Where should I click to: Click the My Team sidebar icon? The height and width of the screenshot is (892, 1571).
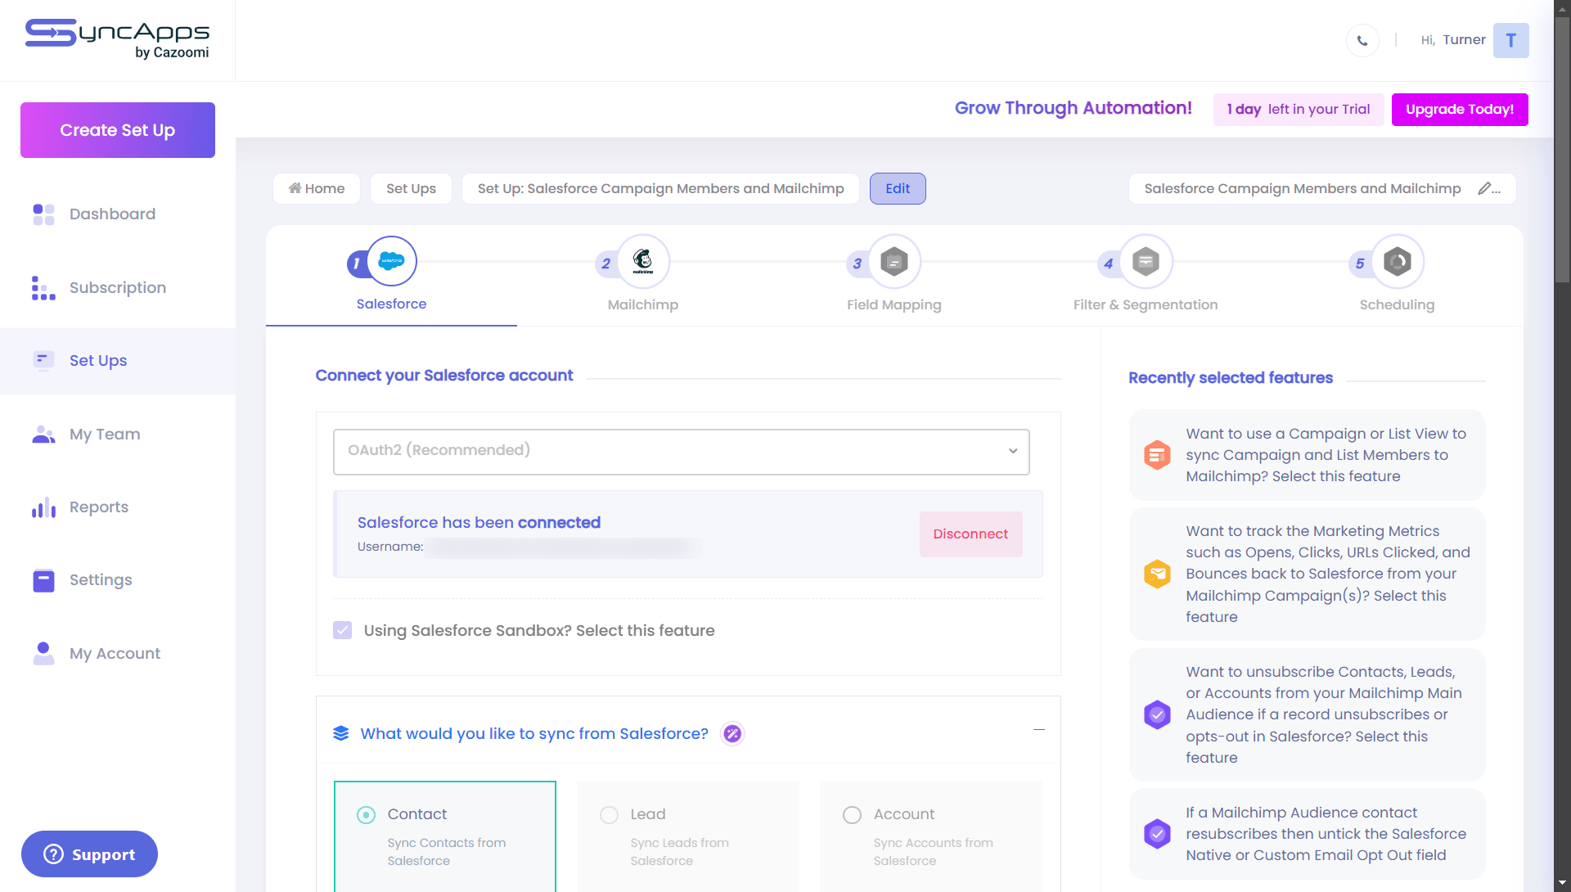pos(43,435)
